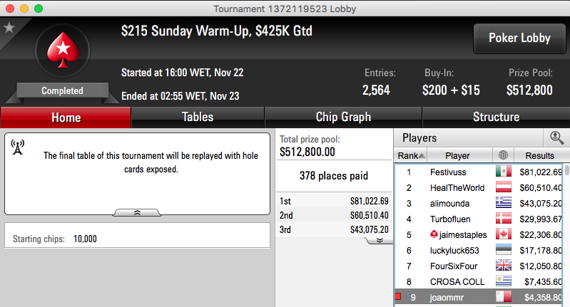Image resolution: width=570 pixels, height=307 pixels.
Task: Click jaimestaples' red spade badge
Action: (x=434, y=234)
